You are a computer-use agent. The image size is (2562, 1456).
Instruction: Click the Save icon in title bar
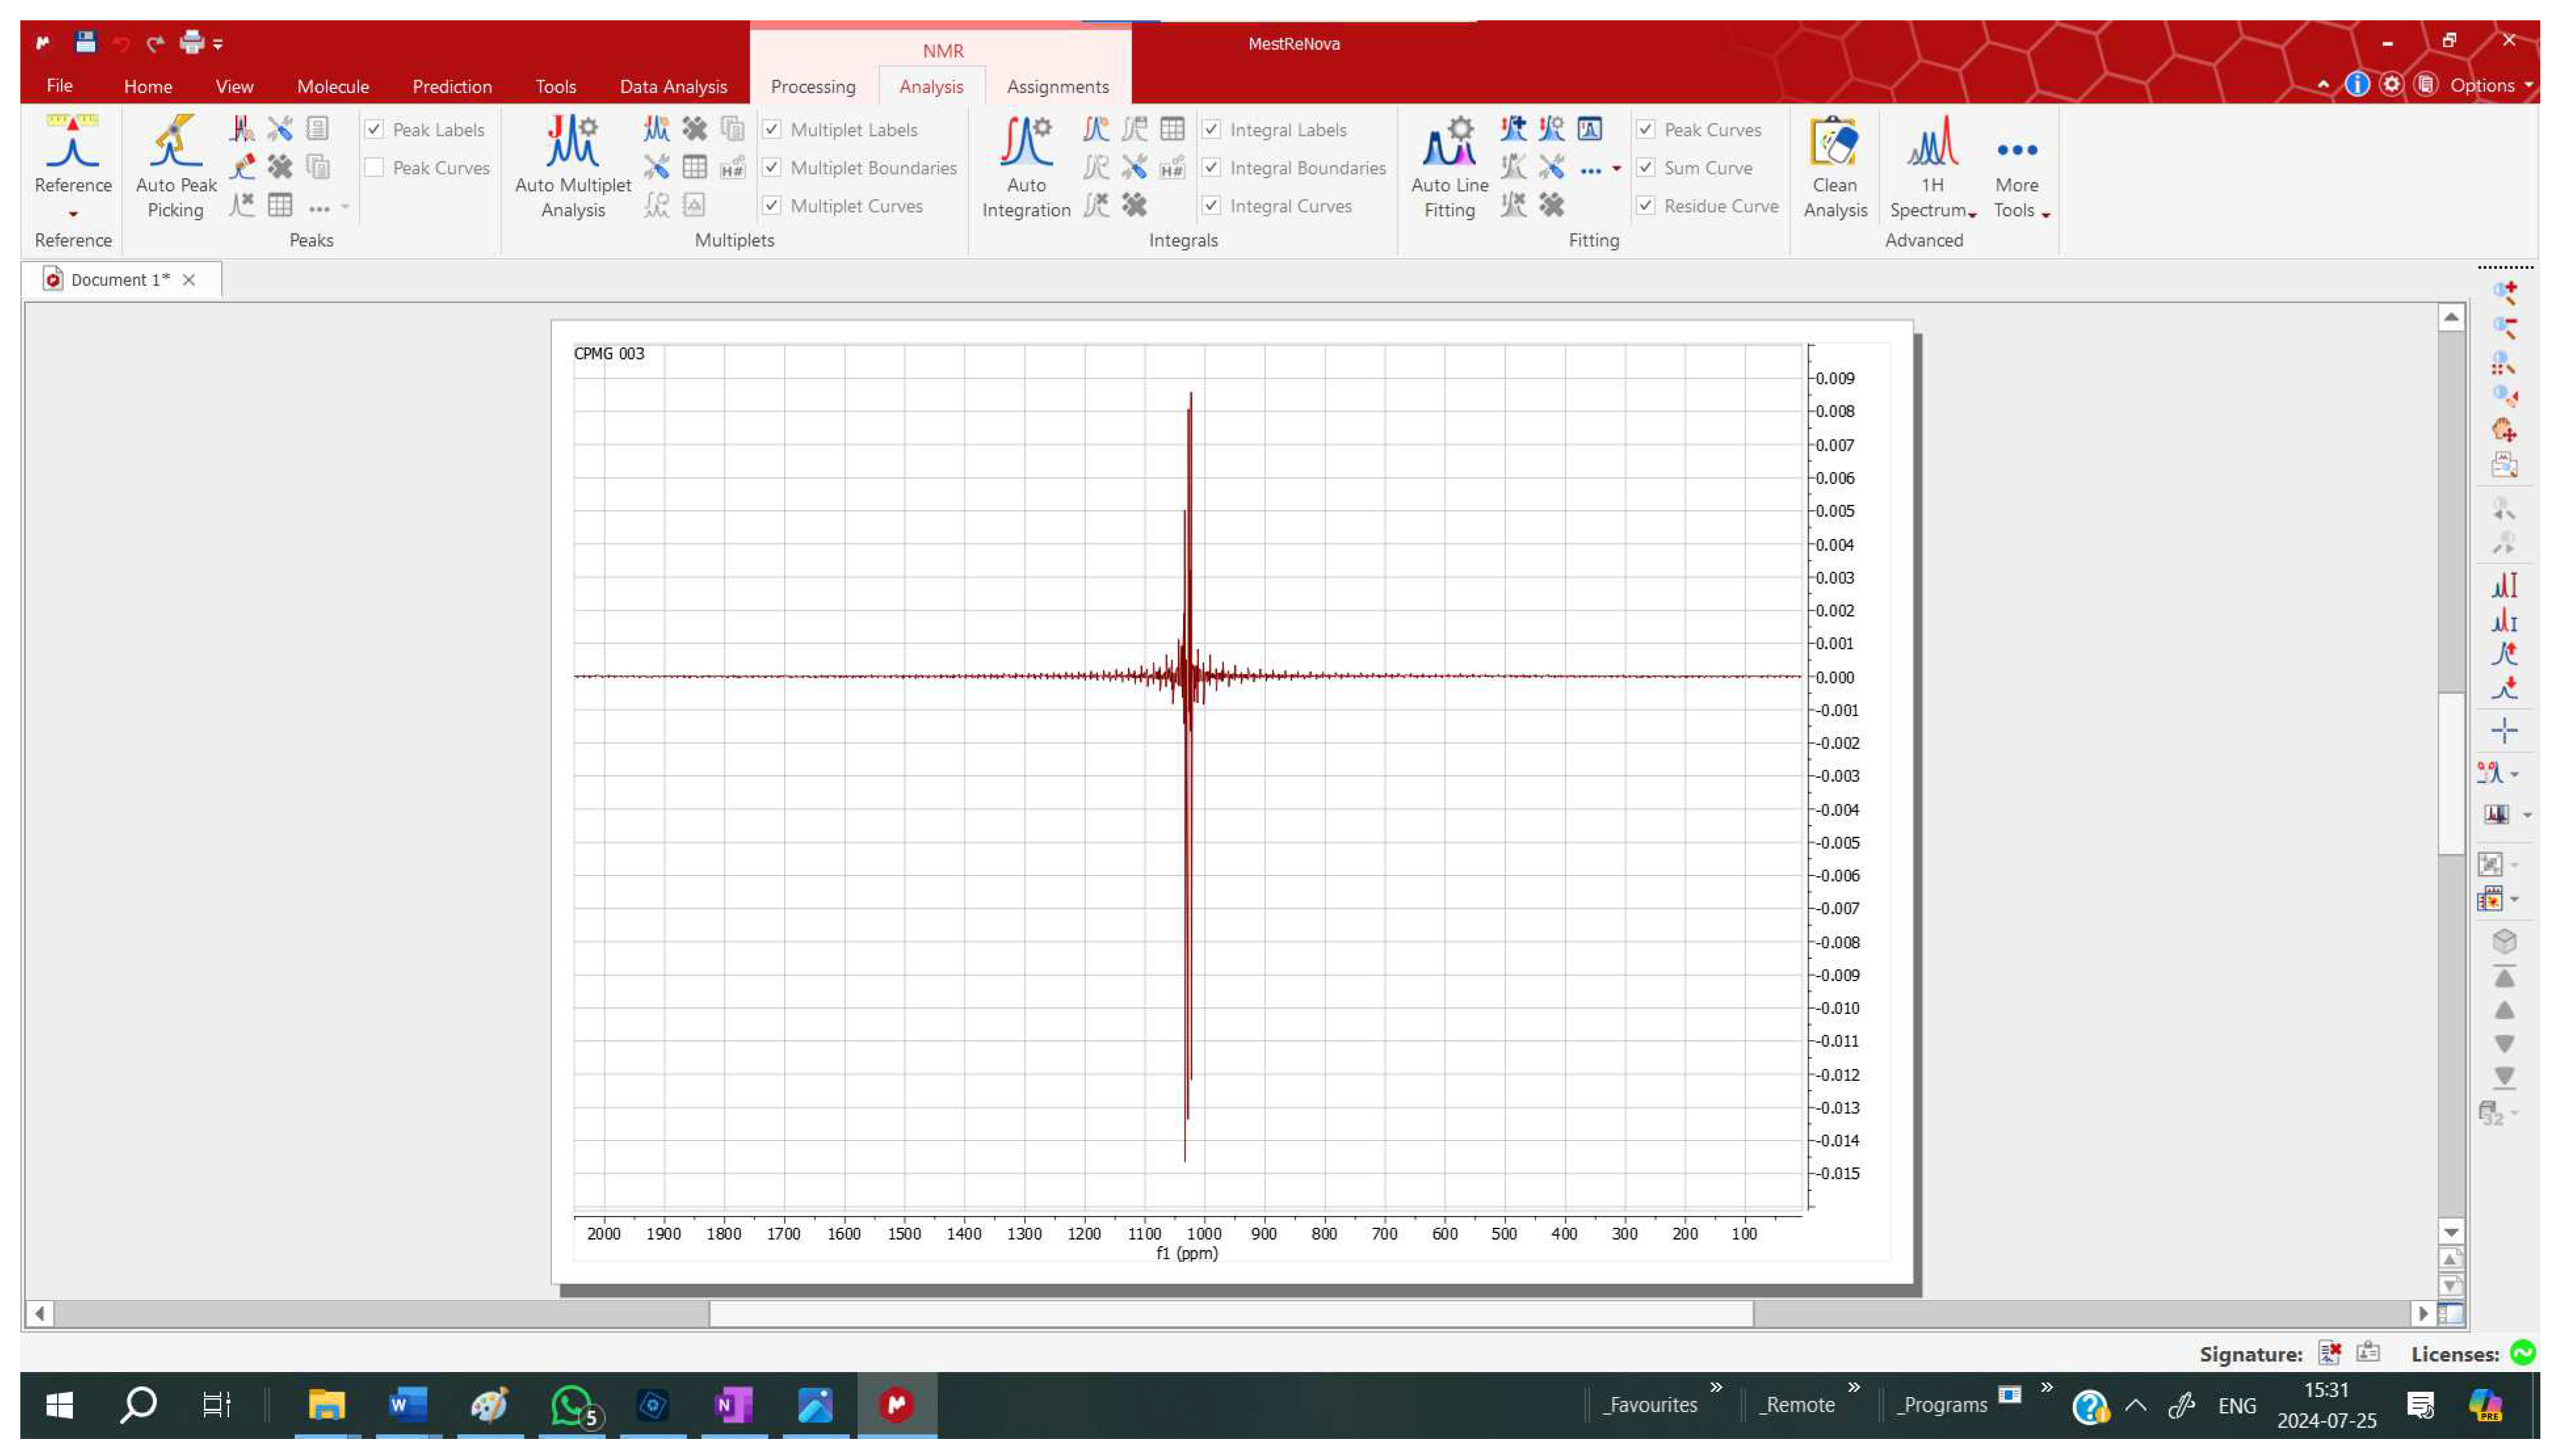click(x=85, y=43)
